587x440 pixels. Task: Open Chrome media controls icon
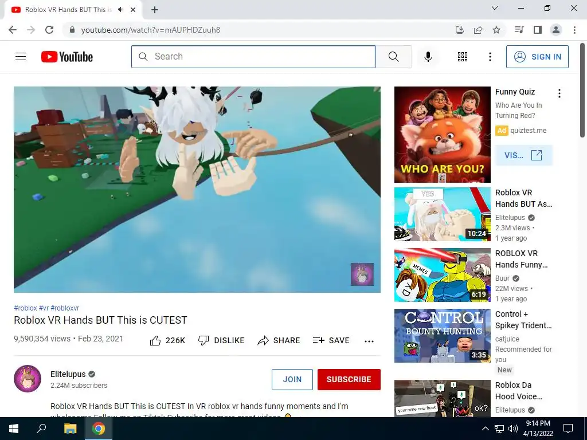(x=519, y=30)
